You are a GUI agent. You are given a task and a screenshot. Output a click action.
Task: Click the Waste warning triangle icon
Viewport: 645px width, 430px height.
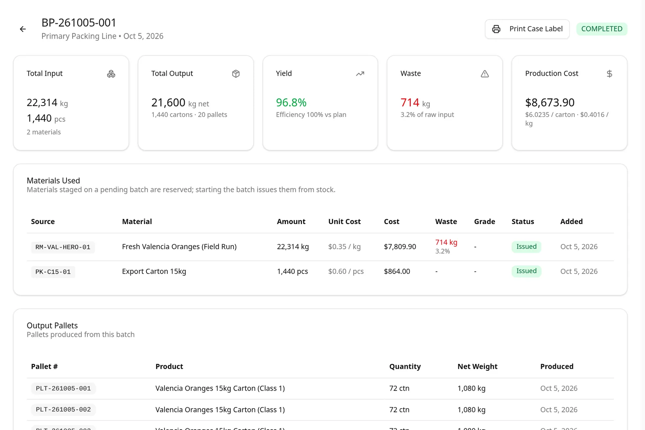coord(485,74)
